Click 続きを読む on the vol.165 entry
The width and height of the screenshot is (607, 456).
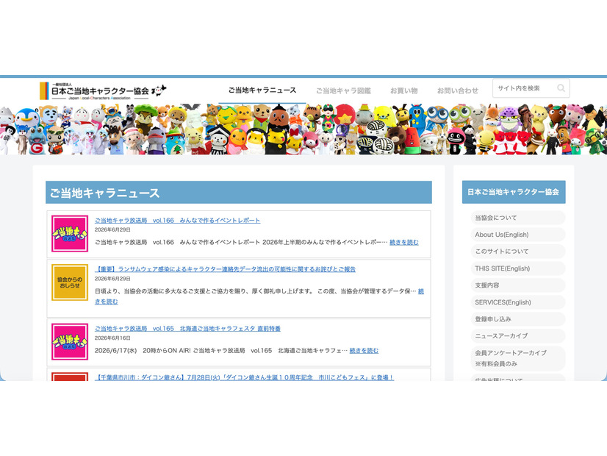364,351
